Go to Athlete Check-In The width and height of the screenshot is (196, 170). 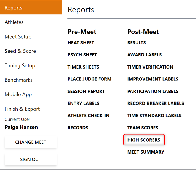(88, 116)
